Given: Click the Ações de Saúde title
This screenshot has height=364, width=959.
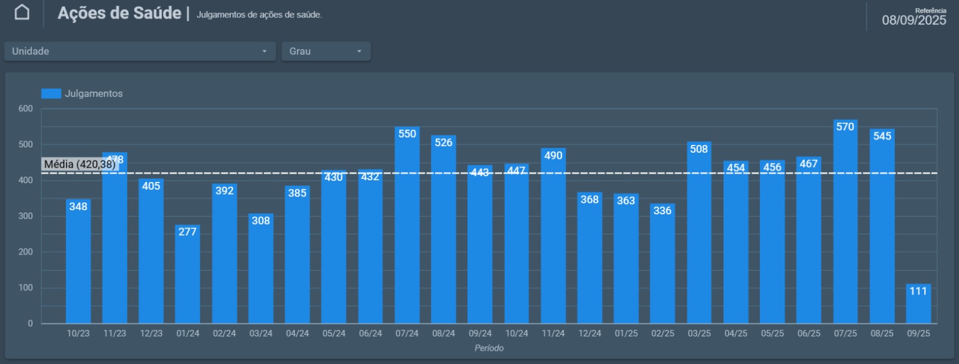Looking at the screenshot, I should click(119, 13).
